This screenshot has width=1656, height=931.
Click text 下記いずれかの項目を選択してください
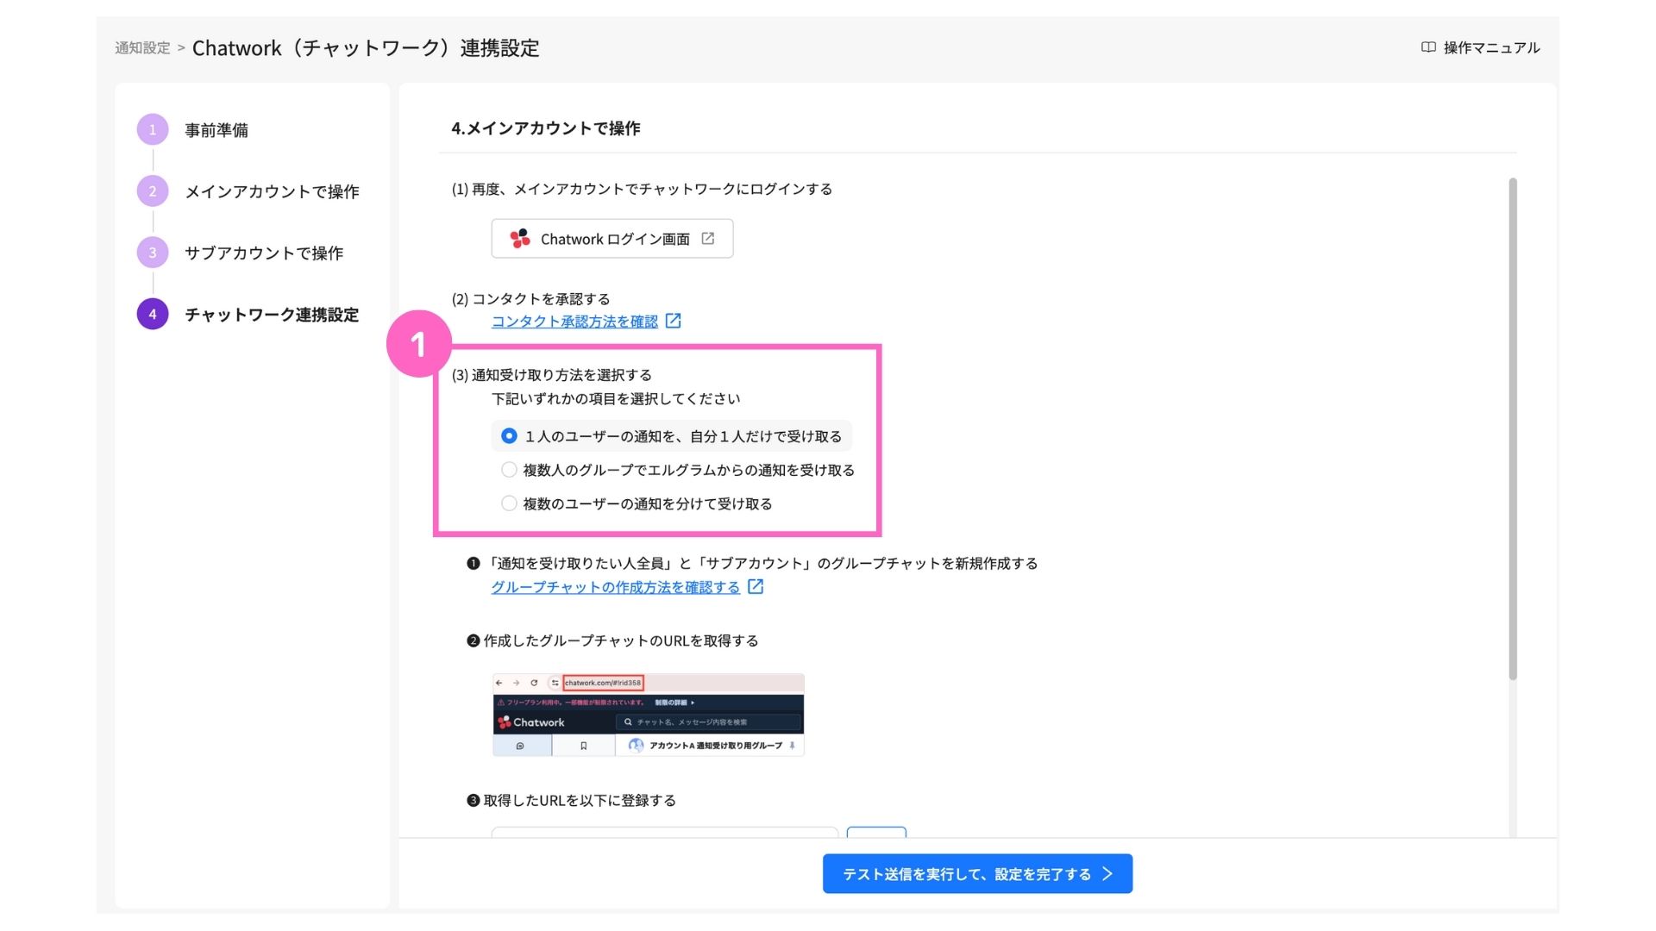pyautogui.click(x=616, y=399)
